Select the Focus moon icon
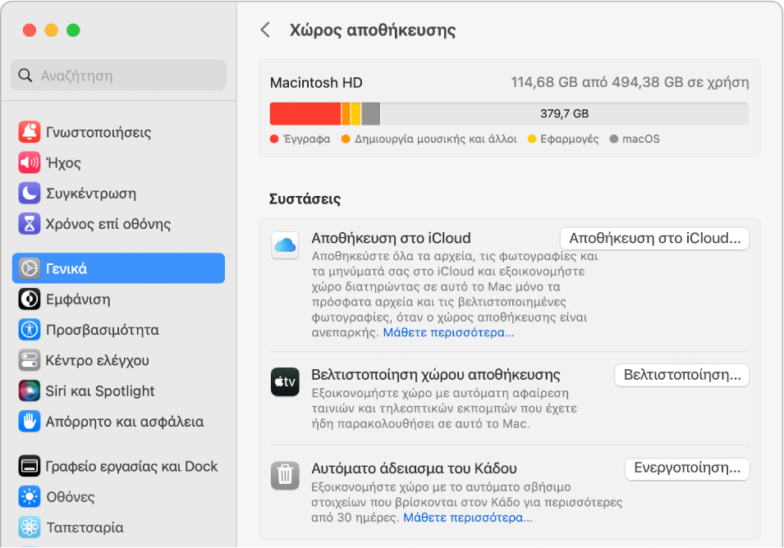 click(30, 194)
